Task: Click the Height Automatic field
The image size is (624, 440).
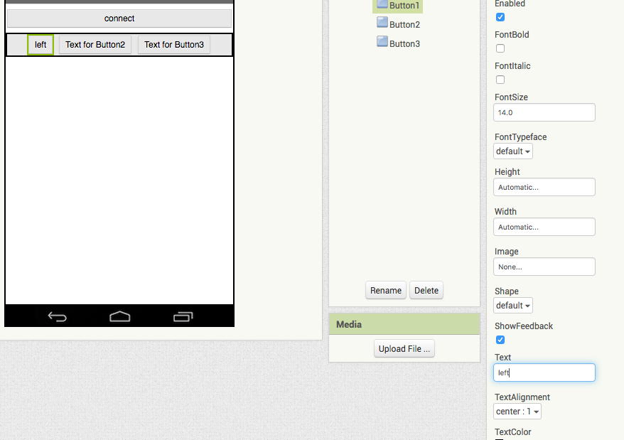Action: (544, 187)
